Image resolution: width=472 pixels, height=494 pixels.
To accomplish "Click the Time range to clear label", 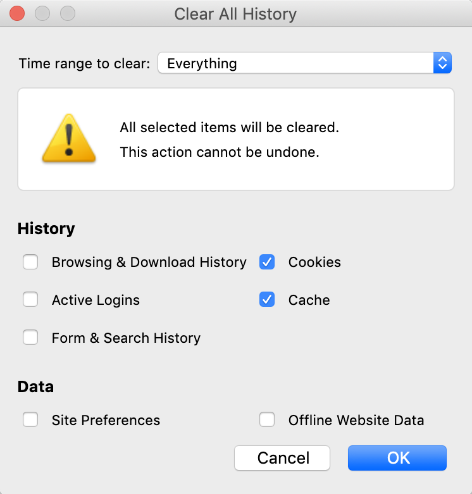I will [x=84, y=63].
